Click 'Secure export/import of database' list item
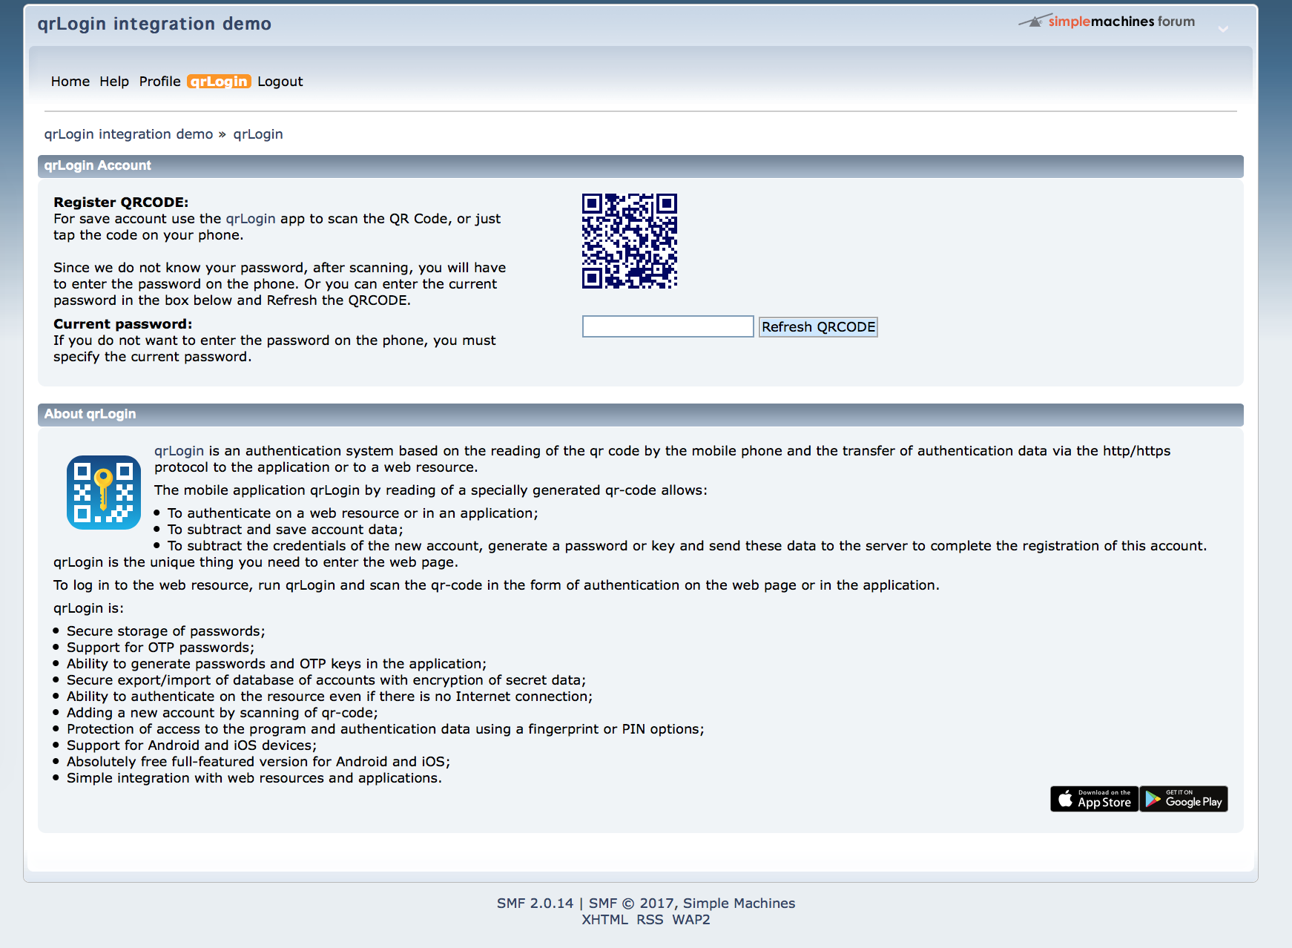1292x948 pixels. coord(326,680)
